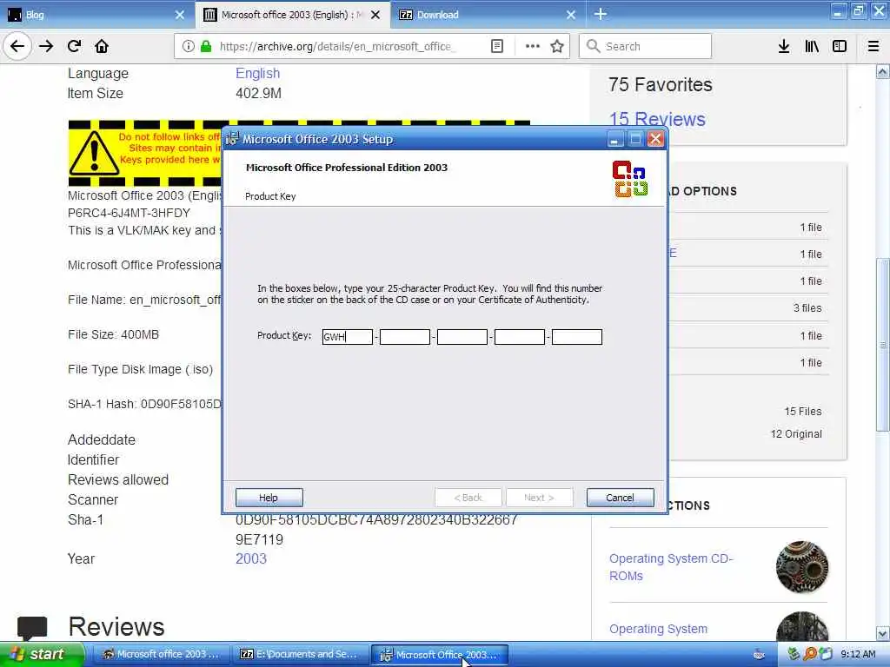Viewport: 890px width, 667px height.
Task: Focus the Firefox Search box
Action: [645, 46]
